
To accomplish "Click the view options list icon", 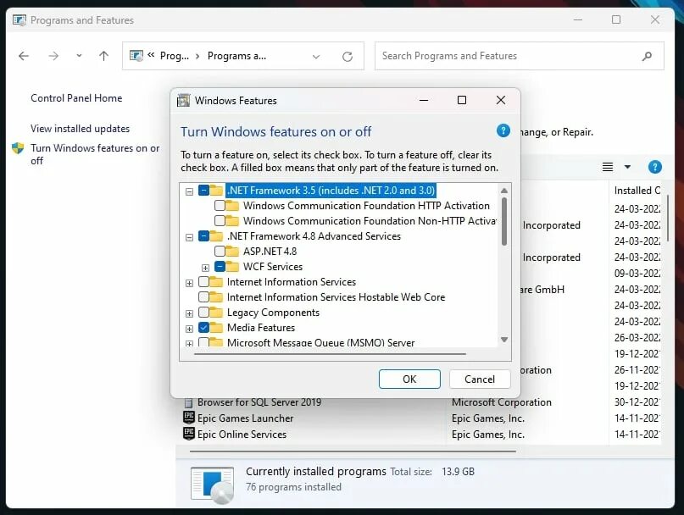I will pos(608,167).
